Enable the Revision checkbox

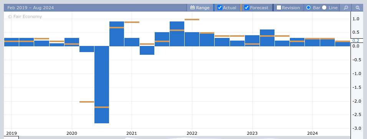pos(279,8)
